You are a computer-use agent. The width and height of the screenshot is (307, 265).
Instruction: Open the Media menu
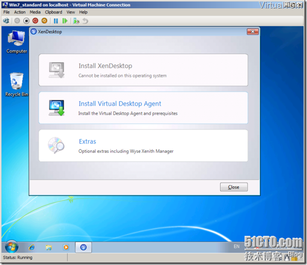point(35,12)
